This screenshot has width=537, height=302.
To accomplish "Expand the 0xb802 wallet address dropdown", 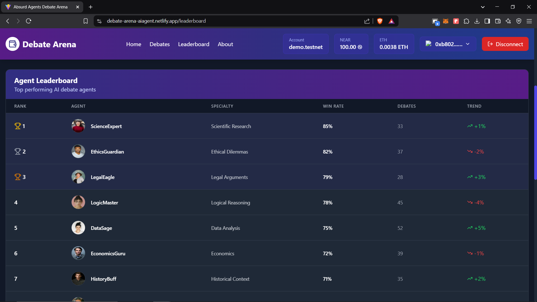I will click(x=467, y=44).
